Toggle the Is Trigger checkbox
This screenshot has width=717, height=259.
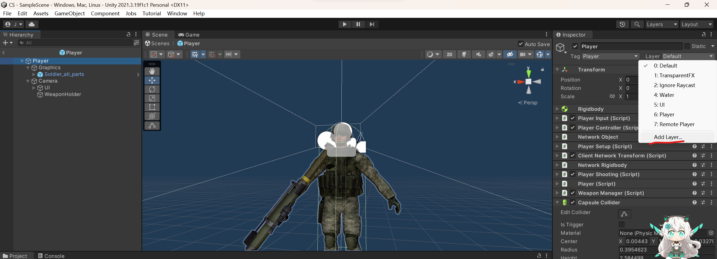pos(622,224)
